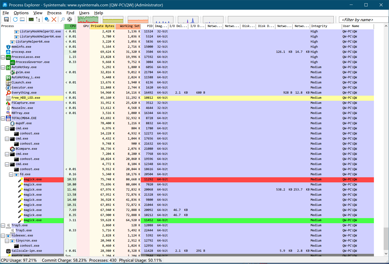Screen dimensions: 389x264
Task: Click the procexp.exe process icon
Action: click(x=8, y=52)
